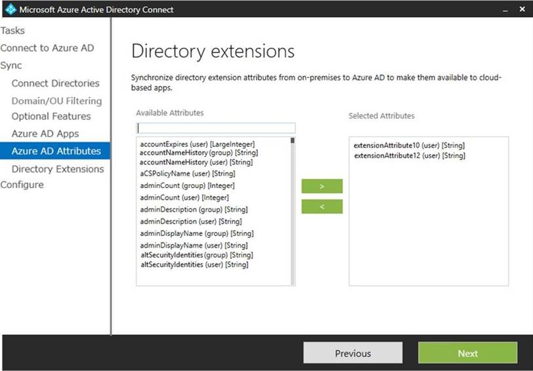Image resolution: width=533 pixels, height=371 pixels.
Task: Open the Connect Directories step
Action: [x=55, y=83]
